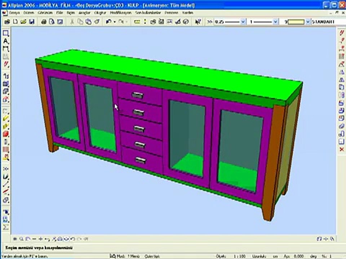Open the Dosya menu
Image resolution: width=346 pixels, height=259 pixels.
tap(14, 13)
